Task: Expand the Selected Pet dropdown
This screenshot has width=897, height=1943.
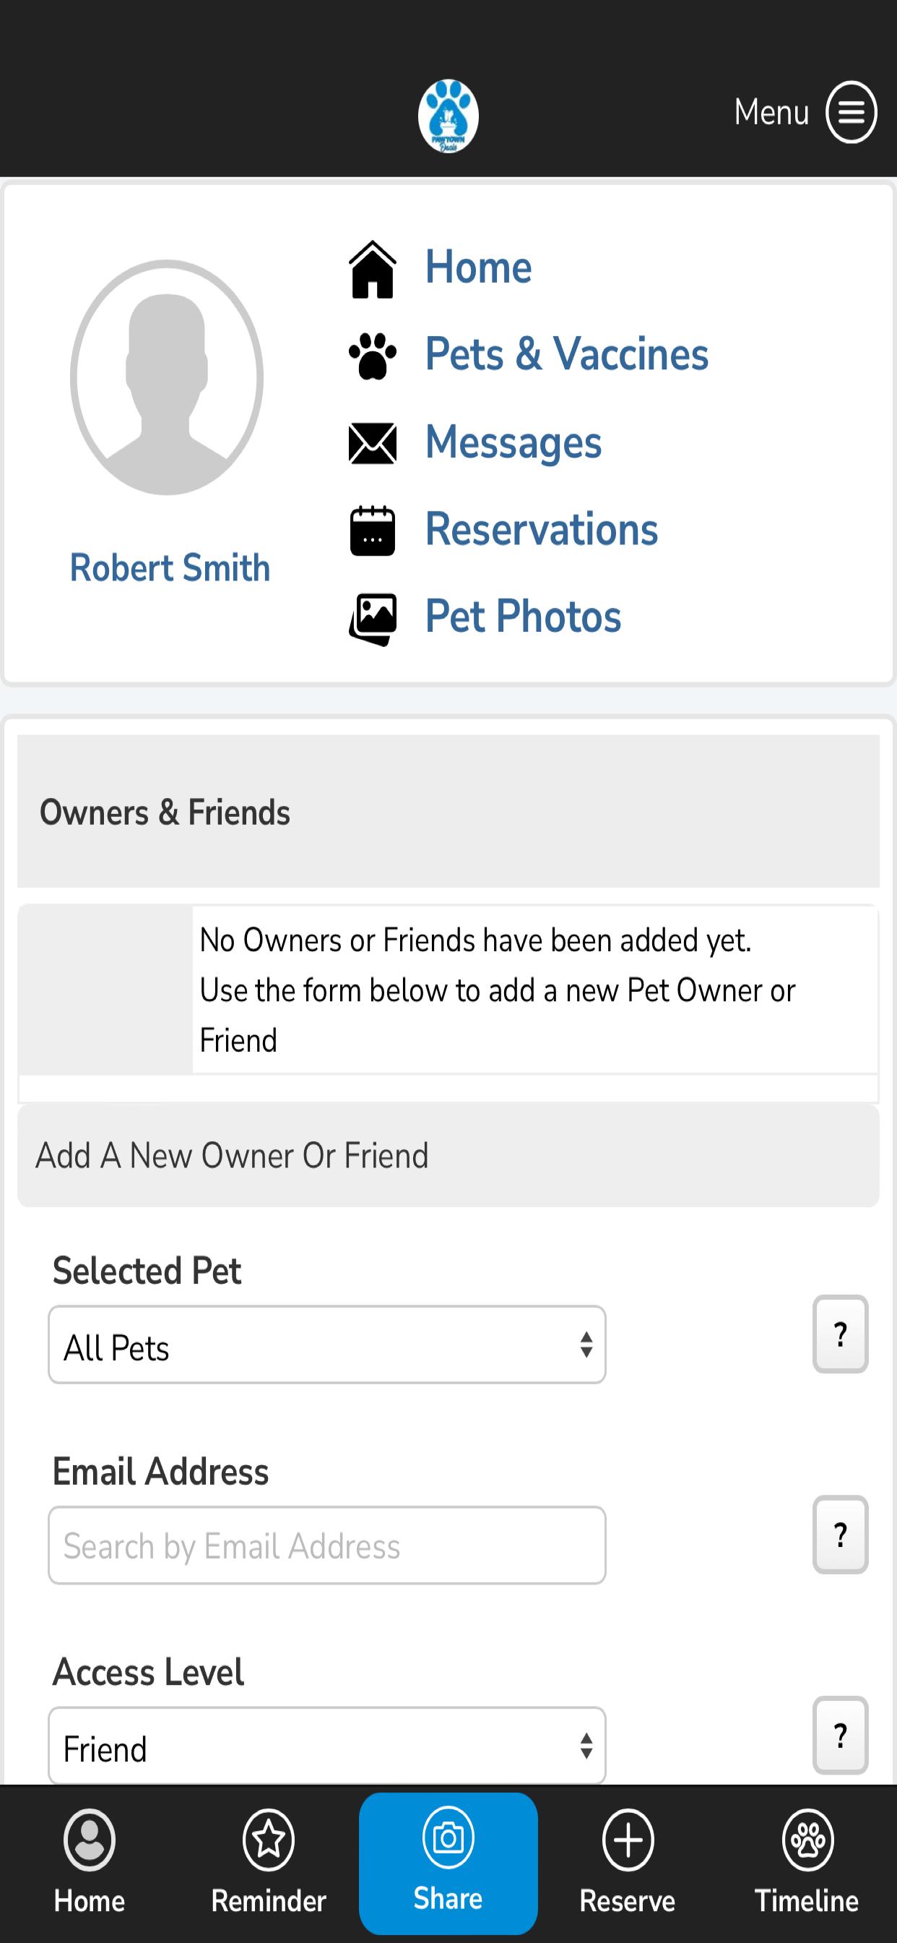Action: pos(327,1345)
